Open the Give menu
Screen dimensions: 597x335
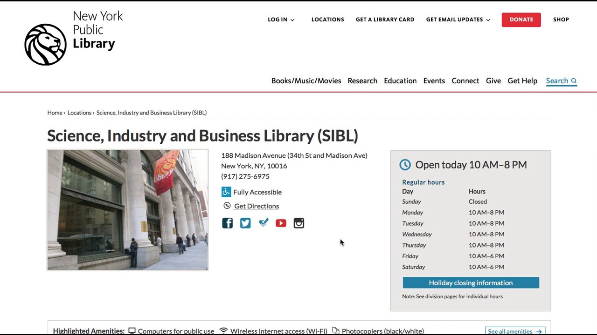click(x=493, y=81)
